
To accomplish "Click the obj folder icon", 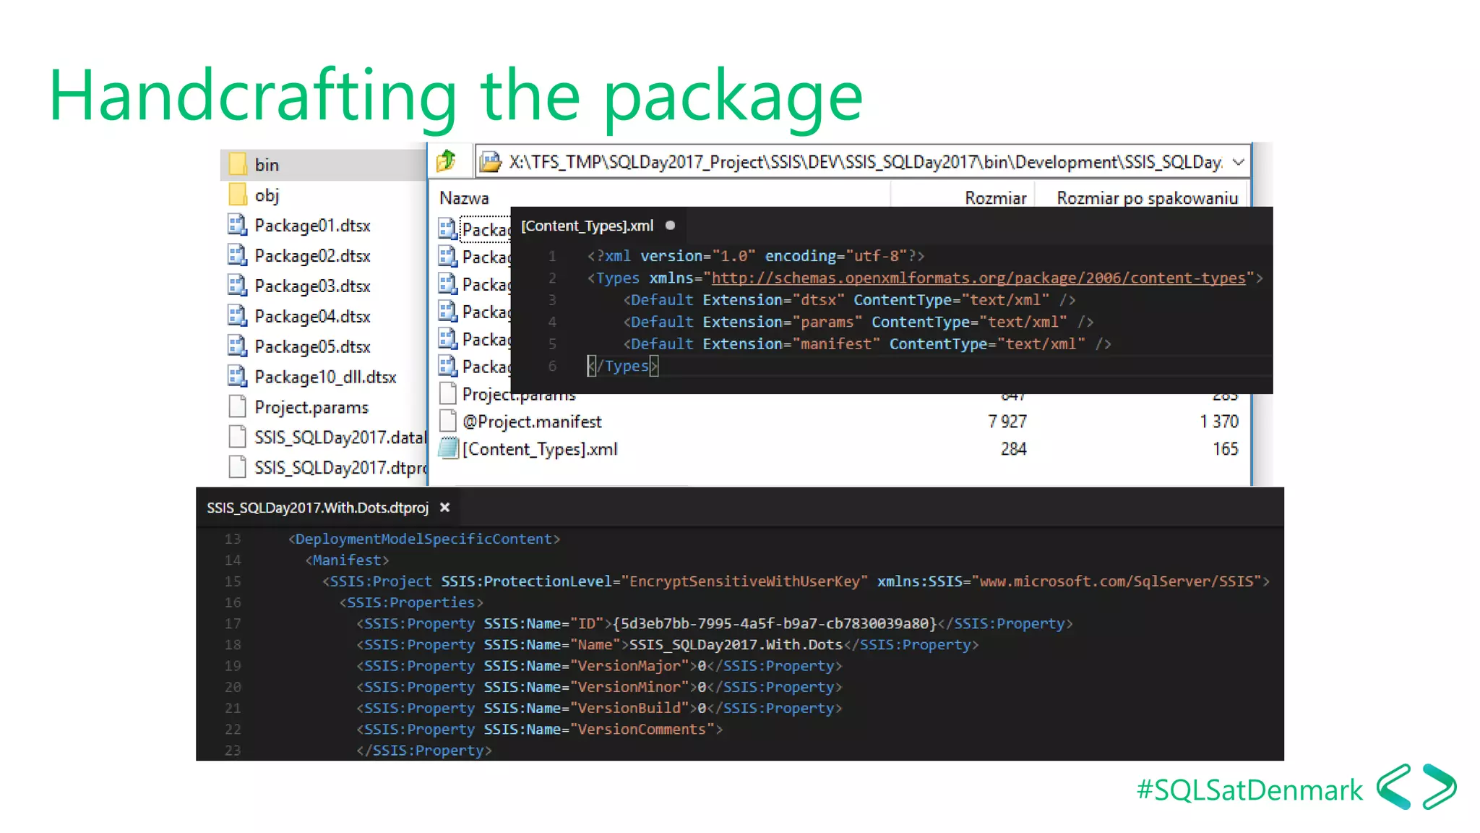I will click(x=238, y=195).
